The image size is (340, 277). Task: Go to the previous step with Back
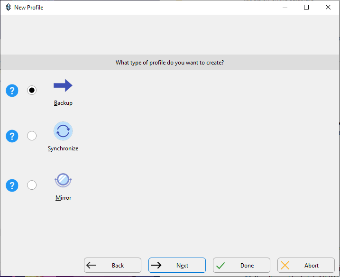tap(112, 265)
